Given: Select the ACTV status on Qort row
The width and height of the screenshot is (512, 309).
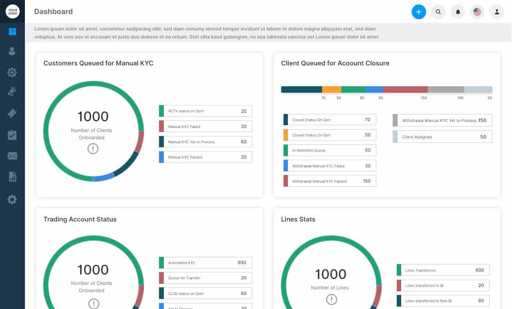Looking at the screenshot, I should tap(206, 111).
